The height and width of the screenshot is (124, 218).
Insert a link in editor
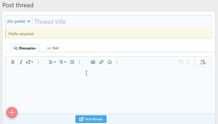[101, 62]
